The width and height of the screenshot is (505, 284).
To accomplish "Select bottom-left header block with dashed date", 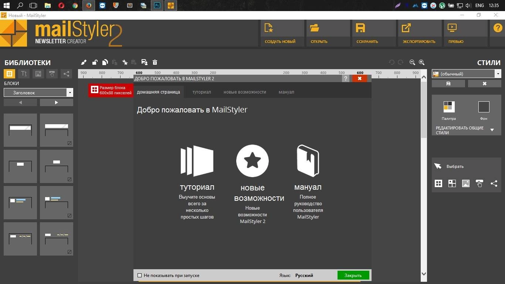I will (20, 239).
